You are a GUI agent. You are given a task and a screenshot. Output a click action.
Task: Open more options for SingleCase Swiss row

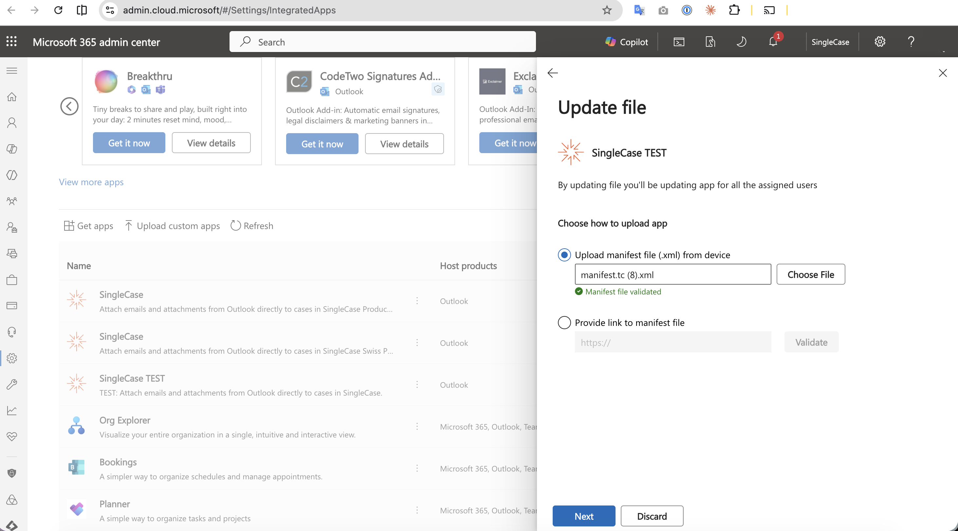point(417,343)
